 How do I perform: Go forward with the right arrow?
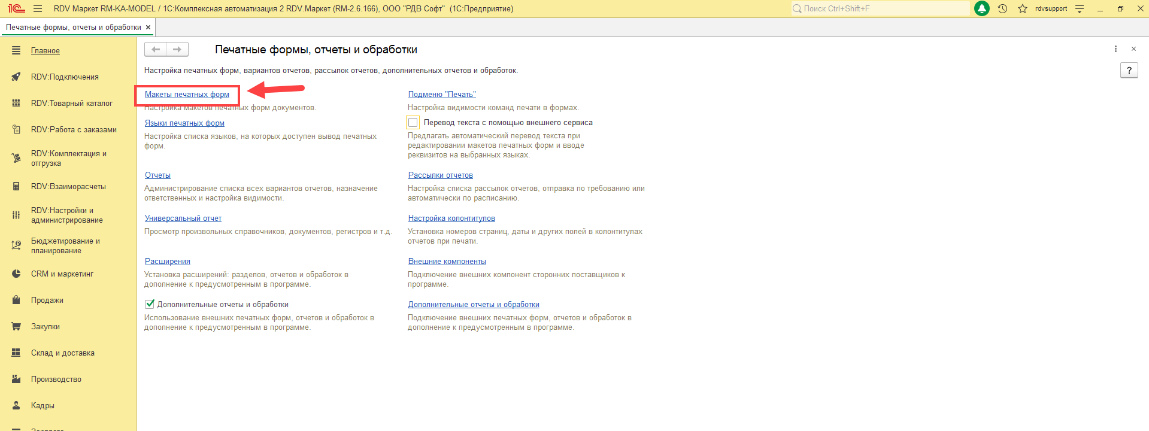[x=177, y=49]
